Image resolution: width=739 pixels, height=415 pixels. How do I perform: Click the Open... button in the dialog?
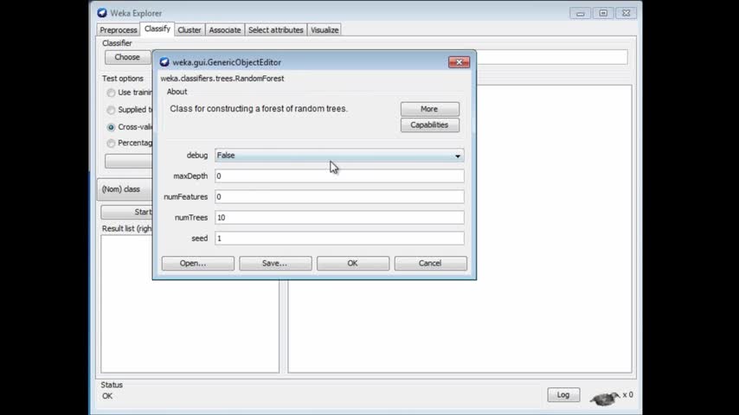[198, 264]
